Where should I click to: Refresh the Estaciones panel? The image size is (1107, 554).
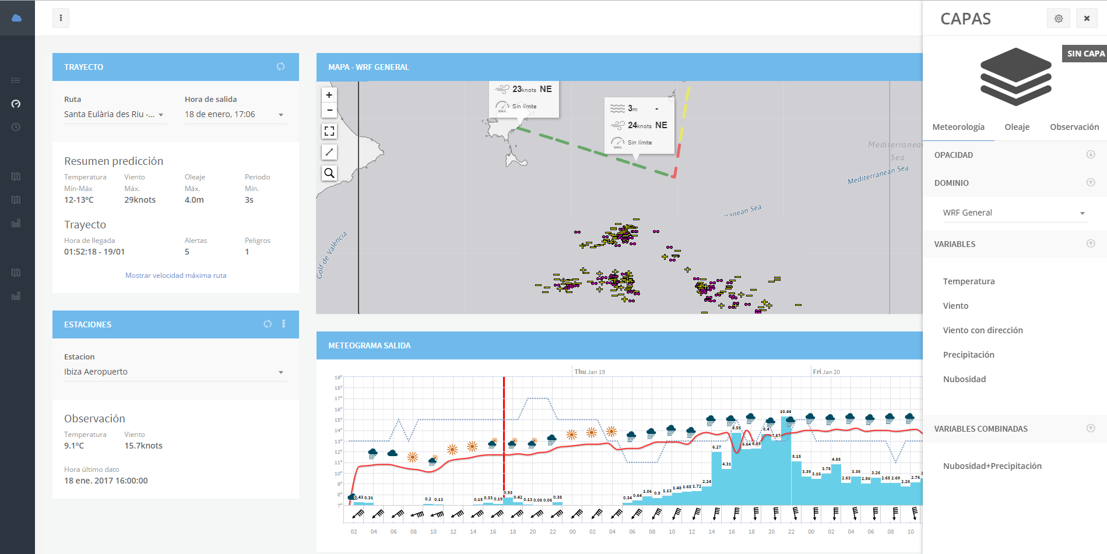[x=268, y=324]
